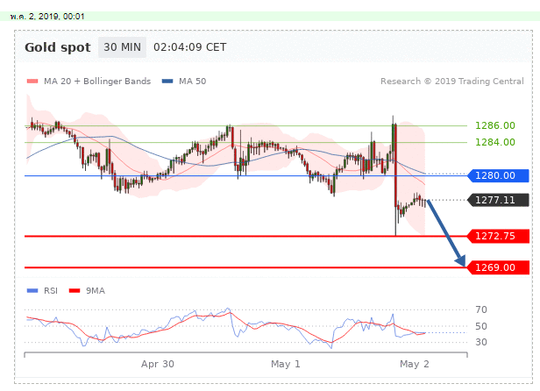Screen dimensions: 540x391
Task: Click the MA 20 + Bollinger Bands label
Action: 97,82
